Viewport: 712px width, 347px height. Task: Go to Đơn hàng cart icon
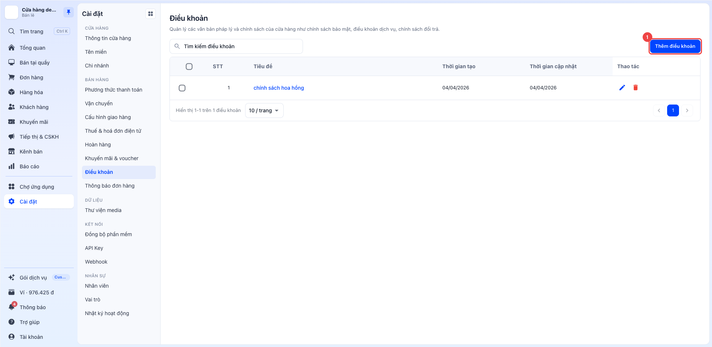pyautogui.click(x=11, y=77)
